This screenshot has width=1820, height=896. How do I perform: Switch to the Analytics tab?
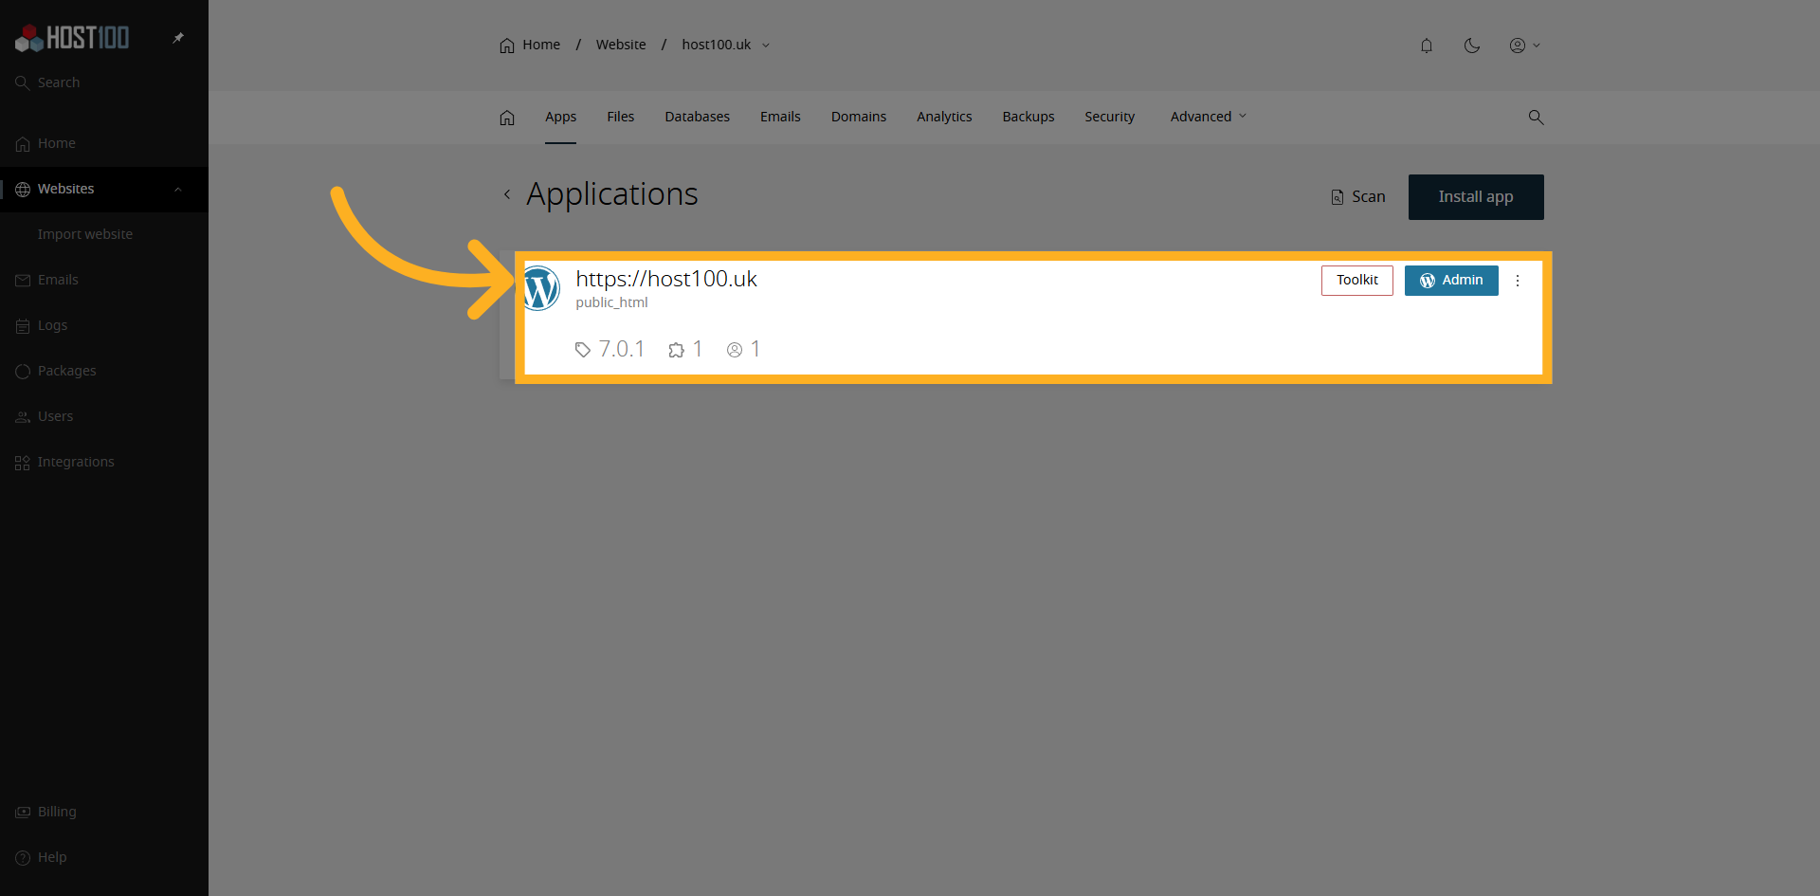[944, 117]
